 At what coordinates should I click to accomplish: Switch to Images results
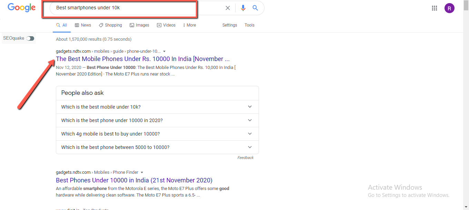pyautogui.click(x=139, y=25)
